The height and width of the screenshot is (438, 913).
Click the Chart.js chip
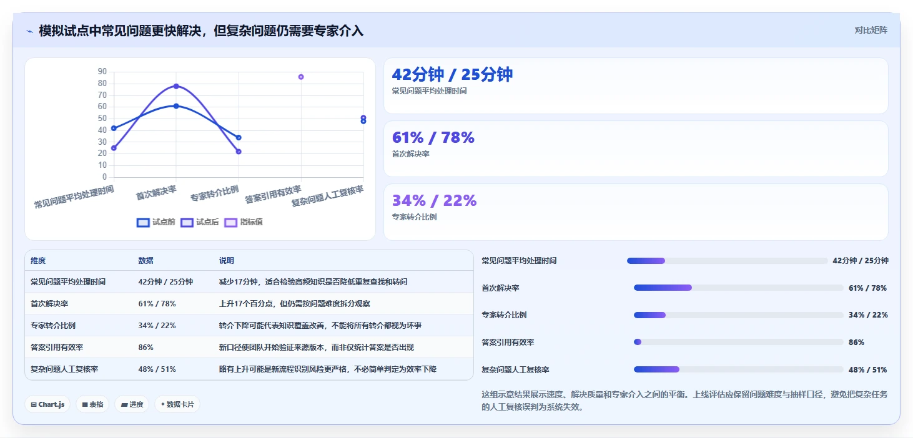tap(47, 404)
